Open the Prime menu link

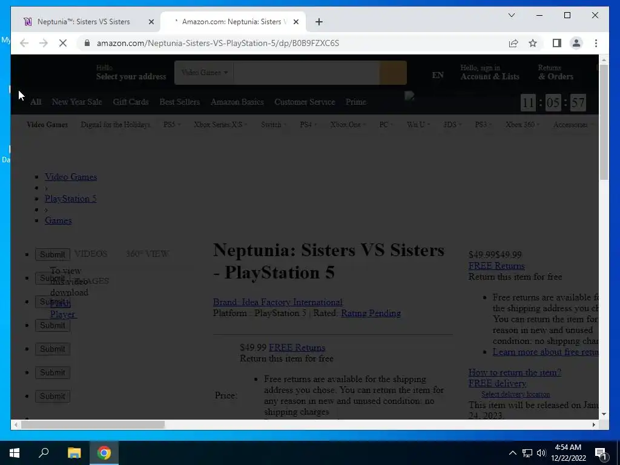pyautogui.click(x=356, y=102)
